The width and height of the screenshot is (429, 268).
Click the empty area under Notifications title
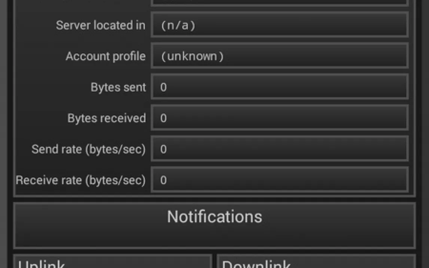pyautogui.click(x=214, y=237)
